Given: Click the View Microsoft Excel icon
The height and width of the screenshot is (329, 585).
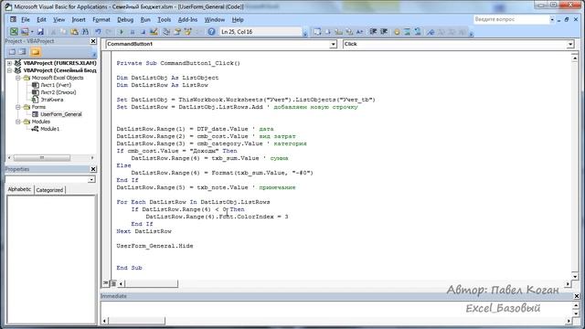Looking at the screenshot, I should point(14,32).
